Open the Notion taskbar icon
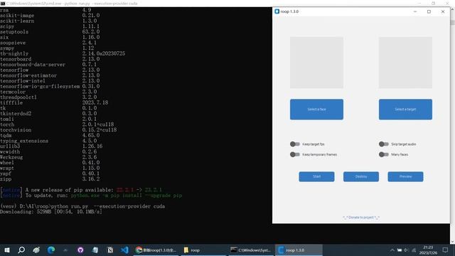This screenshot has width=455, height=256. [x=110, y=250]
